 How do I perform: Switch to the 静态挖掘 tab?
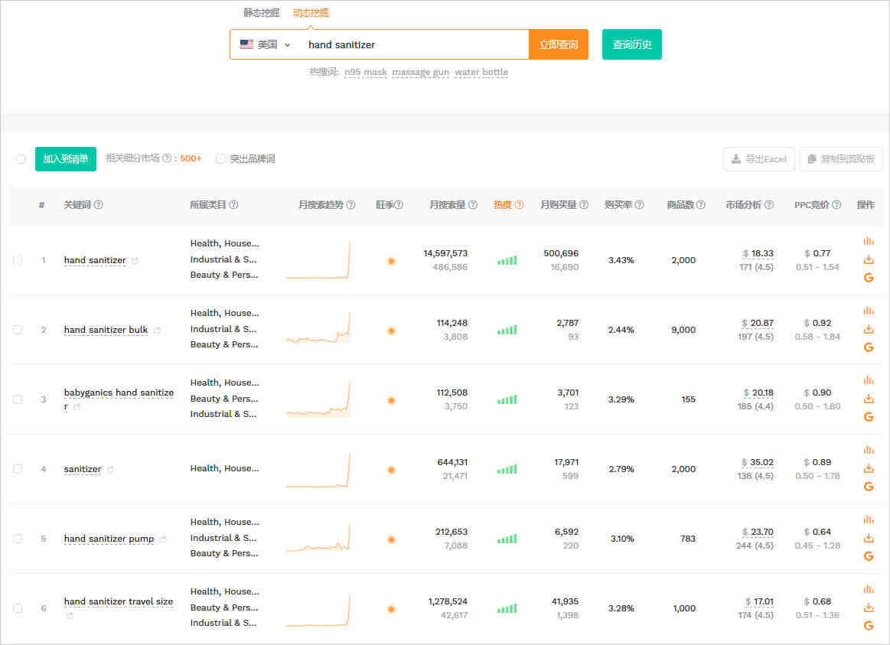261,12
